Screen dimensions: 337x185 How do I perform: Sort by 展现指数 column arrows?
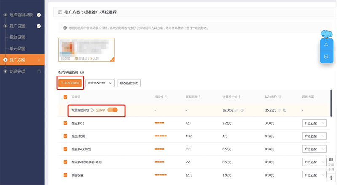[x=200, y=97]
